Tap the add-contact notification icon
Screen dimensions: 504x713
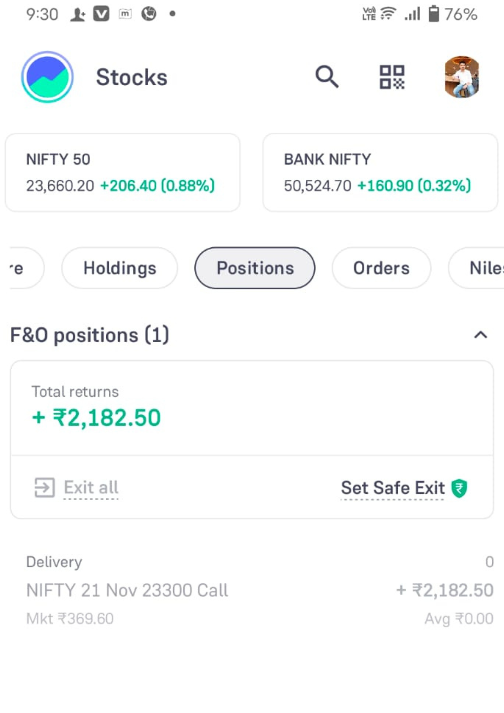click(x=78, y=14)
